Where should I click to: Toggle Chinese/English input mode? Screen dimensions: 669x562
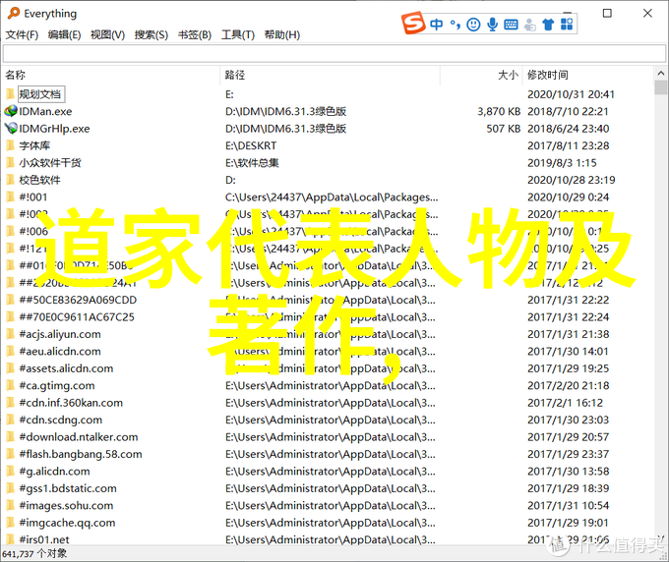(x=437, y=24)
